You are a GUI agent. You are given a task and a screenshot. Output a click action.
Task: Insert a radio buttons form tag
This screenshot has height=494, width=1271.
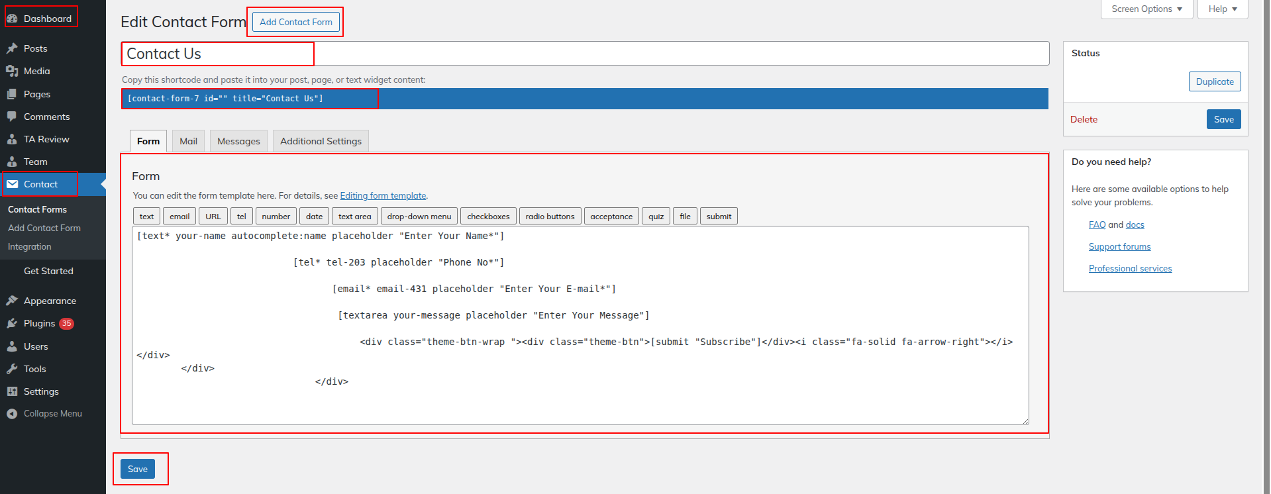pyautogui.click(x=550, y=217)
